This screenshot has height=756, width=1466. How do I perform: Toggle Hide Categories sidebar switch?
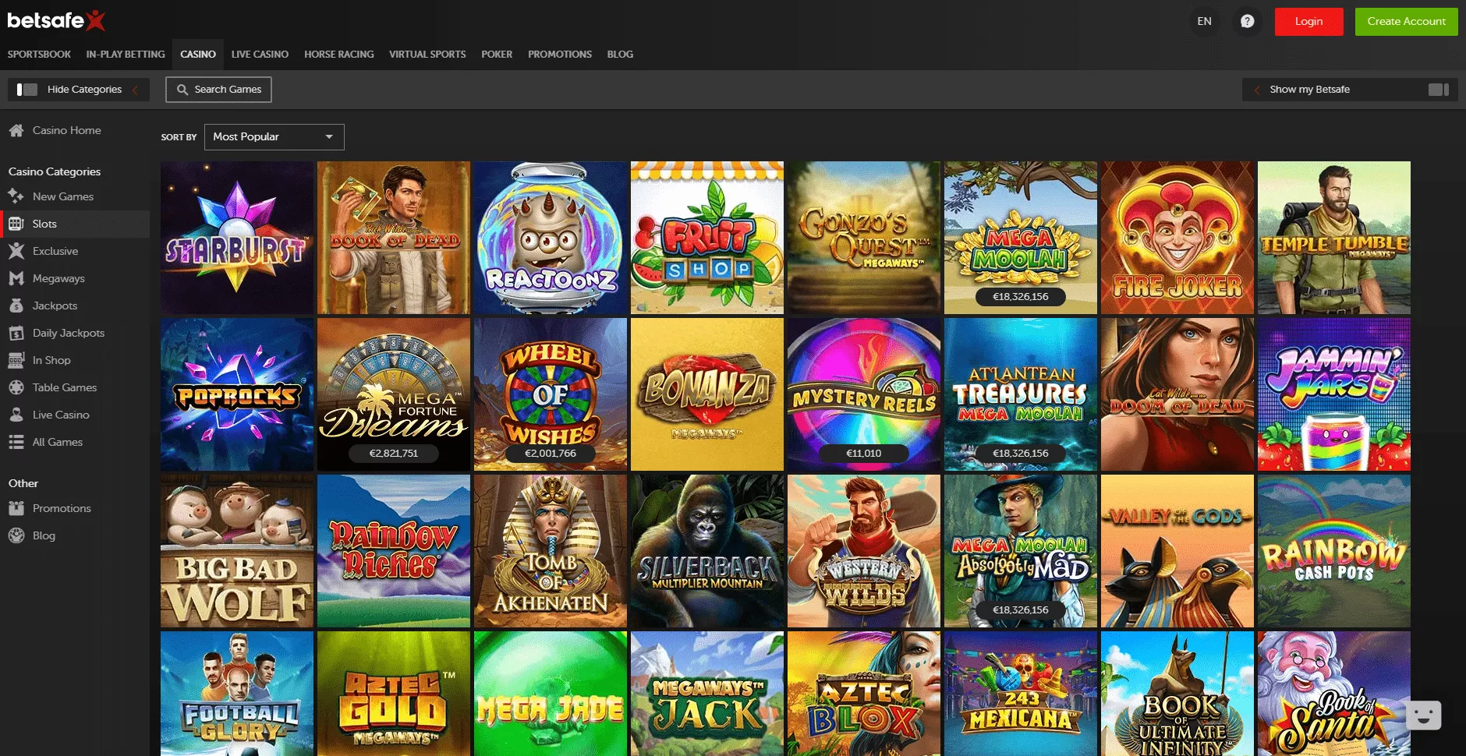point(27,90)
